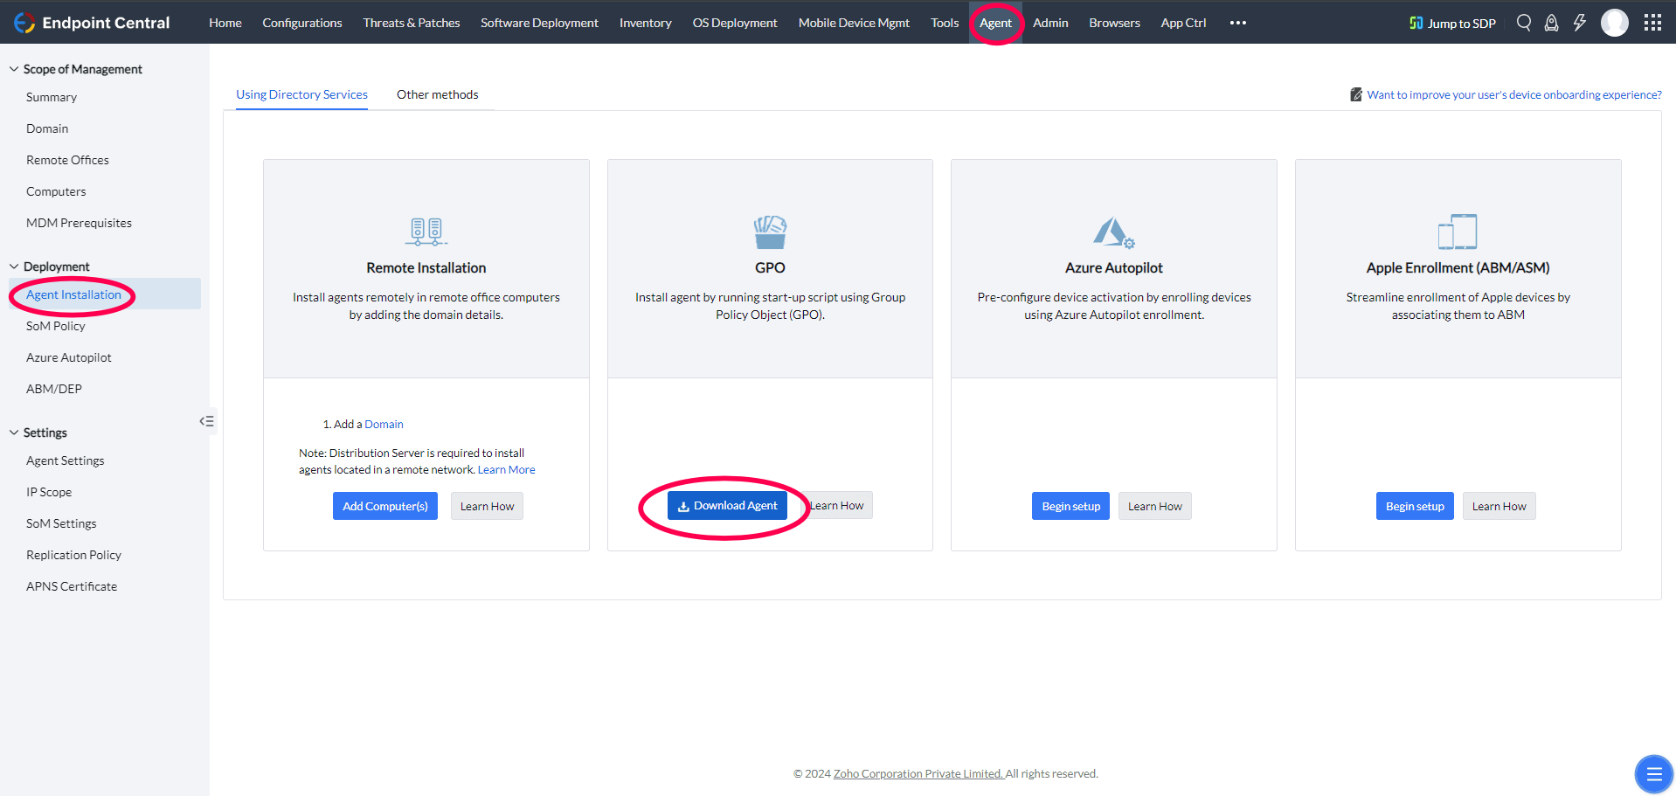Open IP Scope in the sidebar
Image resolution: width=1676 pixels, height=796 pixels.
coord(49,492)
